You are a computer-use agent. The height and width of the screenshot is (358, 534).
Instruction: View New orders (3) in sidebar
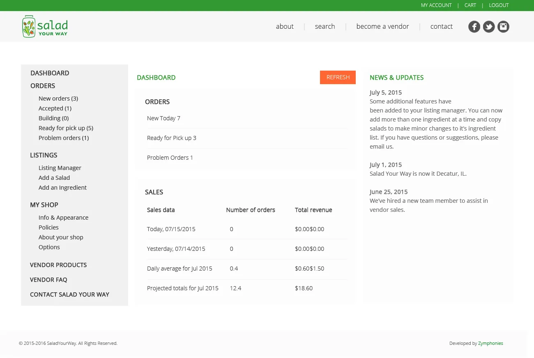(x=58, y=99)
